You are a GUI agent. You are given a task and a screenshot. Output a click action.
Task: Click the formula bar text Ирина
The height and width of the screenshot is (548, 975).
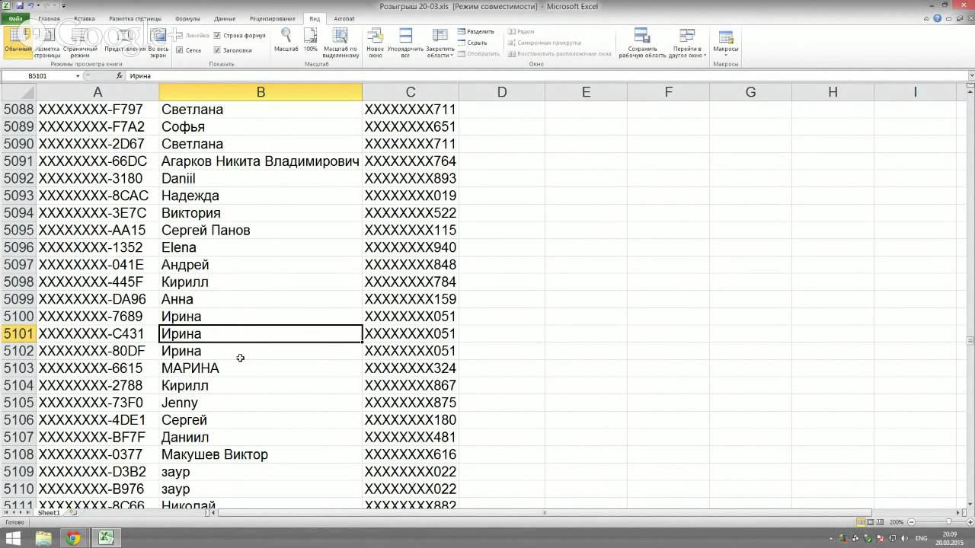[x=140, y=76]
